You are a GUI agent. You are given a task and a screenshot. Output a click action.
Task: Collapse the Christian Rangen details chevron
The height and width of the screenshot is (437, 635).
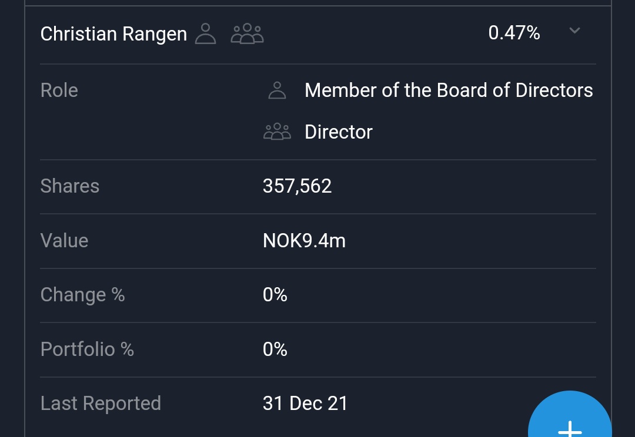pos(575,31)
